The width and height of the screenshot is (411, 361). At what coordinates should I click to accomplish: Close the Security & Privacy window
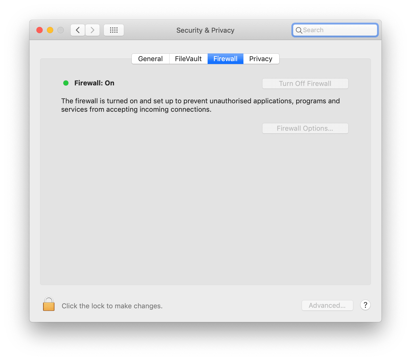pyautogui.click(x=40, y=30)
